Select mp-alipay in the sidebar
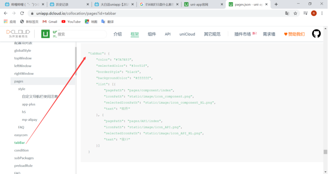This screenshot has height=174, width=328. pyautogui.click(x=30, y=120)
